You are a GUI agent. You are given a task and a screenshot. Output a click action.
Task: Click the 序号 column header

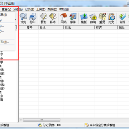point(29,28)
